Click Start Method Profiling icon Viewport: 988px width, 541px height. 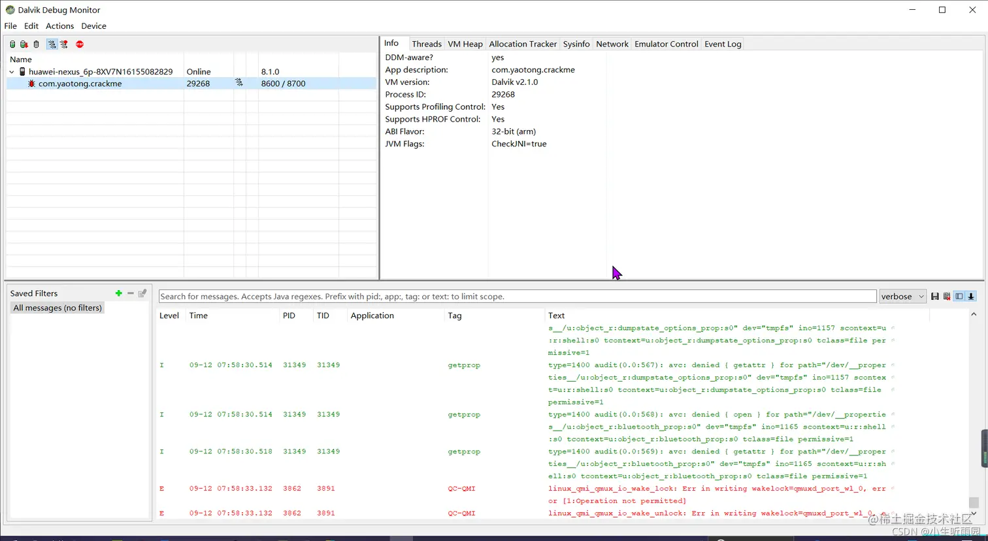[64, 44]
